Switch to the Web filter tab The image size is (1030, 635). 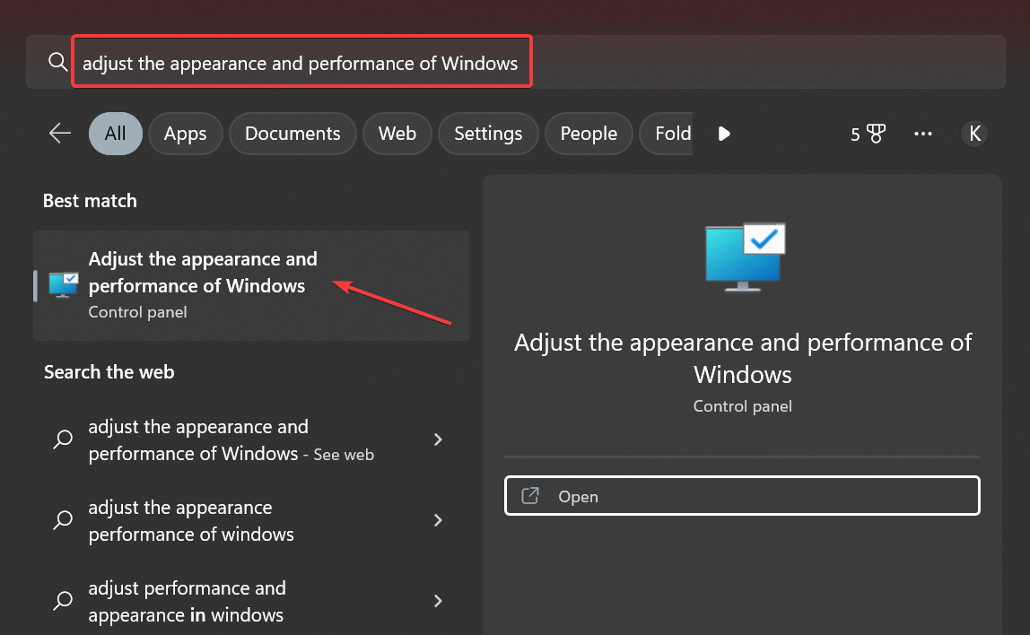(x=397, y=134)
